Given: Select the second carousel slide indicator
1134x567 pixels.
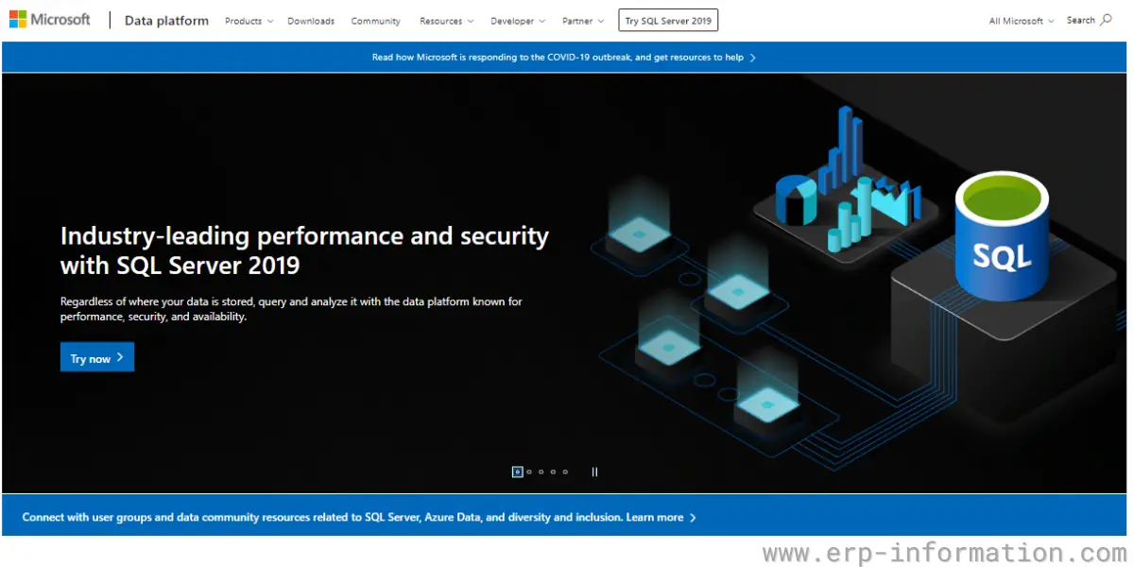Looking at the screenshot, I should (x=529, y=472).
